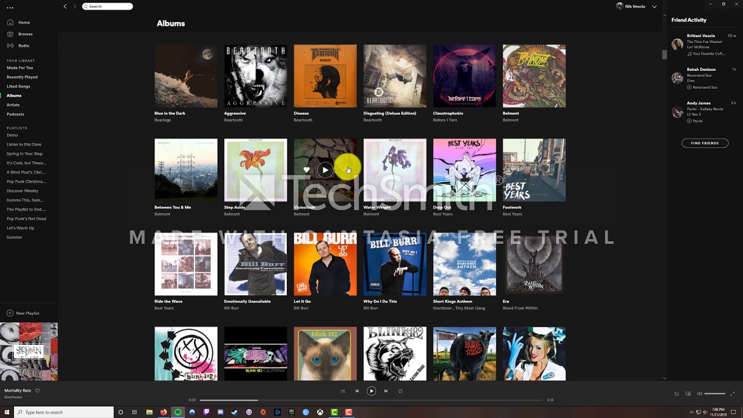Screen dimensions: 743x418
Task: Go to Artists in Your Library
Action: click(13, 105)
